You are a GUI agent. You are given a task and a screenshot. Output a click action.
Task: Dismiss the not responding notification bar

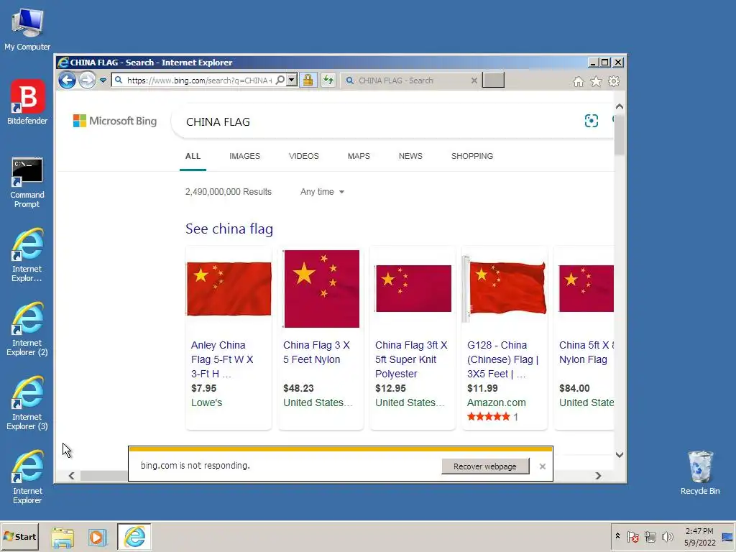coord(543,466)
